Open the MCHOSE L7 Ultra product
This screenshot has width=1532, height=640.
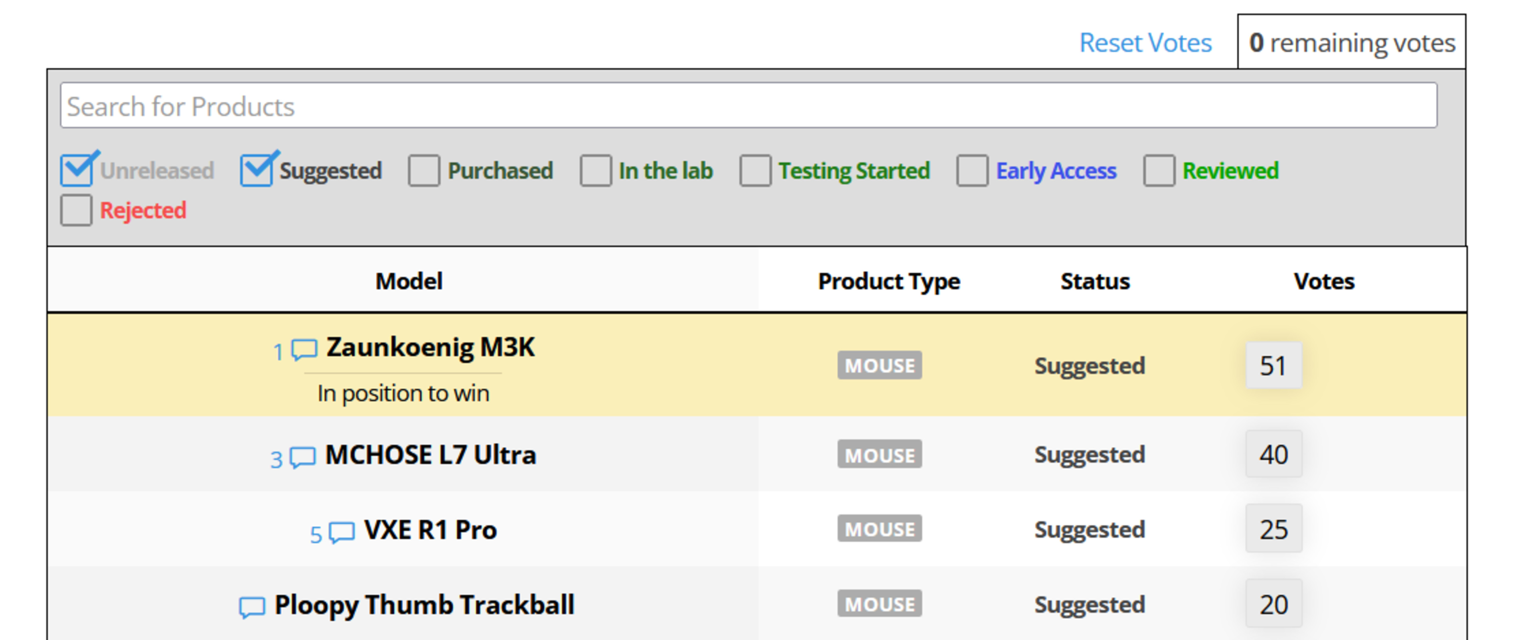[x=430, y=455]
